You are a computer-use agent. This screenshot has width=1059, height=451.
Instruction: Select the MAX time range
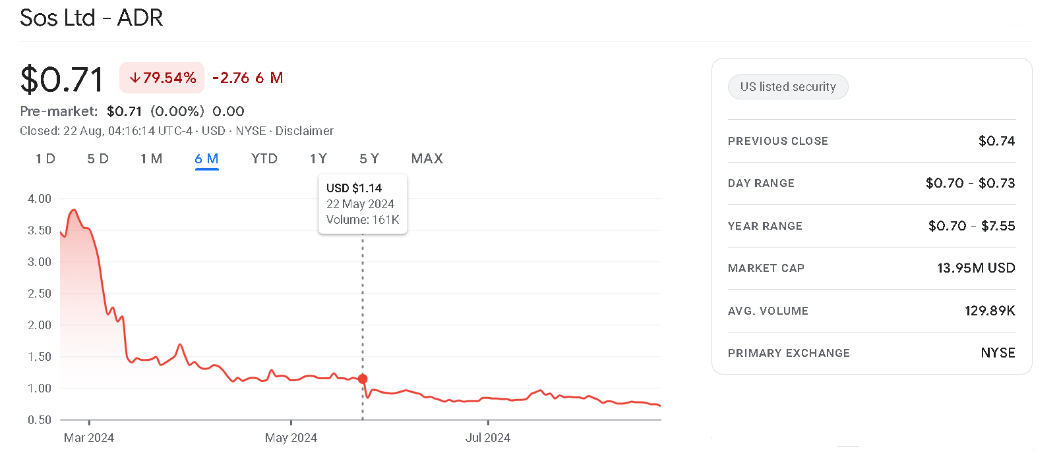point(427,159)
